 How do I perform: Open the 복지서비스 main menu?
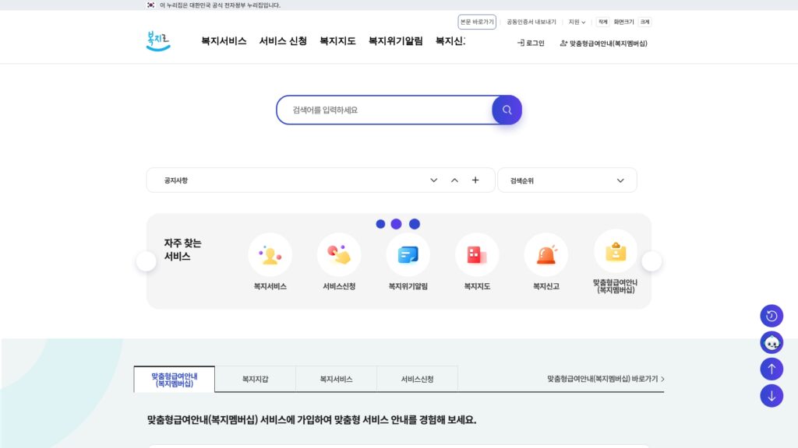coord(224,41)
